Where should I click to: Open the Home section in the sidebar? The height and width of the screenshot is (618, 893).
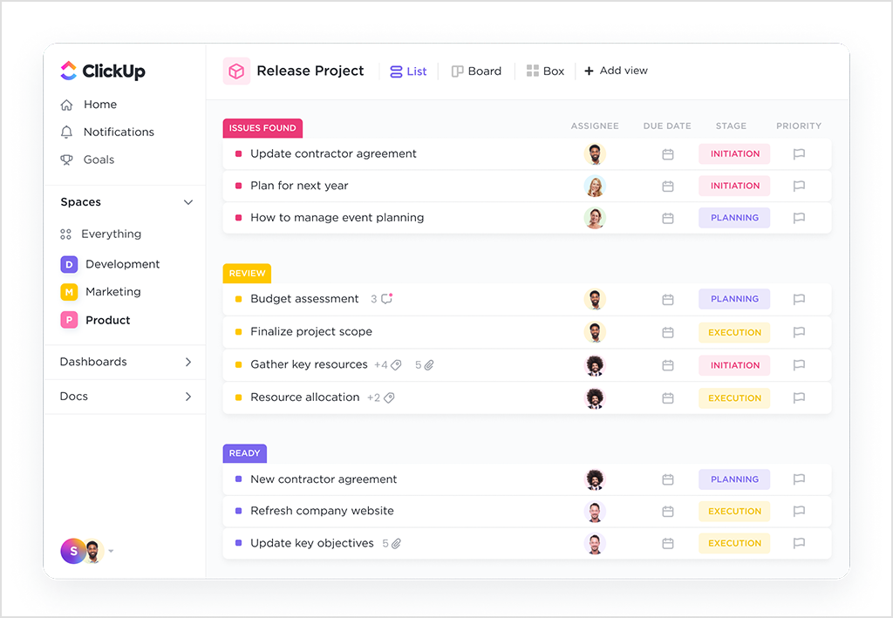[99, 104]
